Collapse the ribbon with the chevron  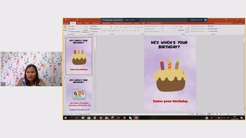tap(244, 34)
